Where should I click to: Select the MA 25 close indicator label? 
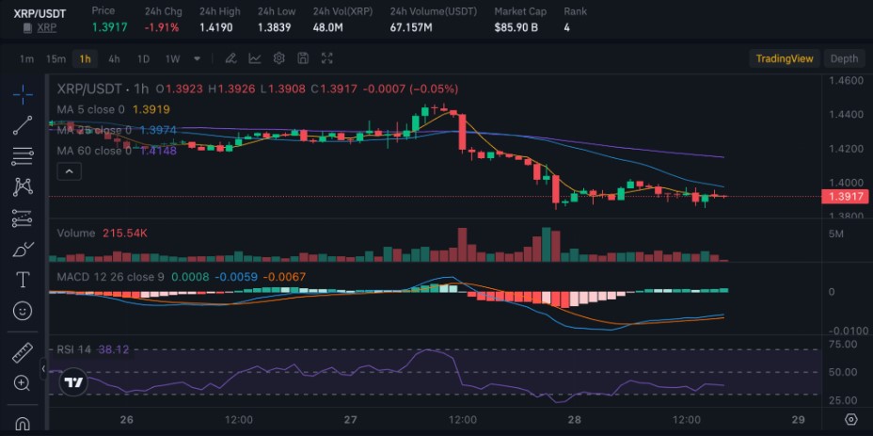coord(94,130)
